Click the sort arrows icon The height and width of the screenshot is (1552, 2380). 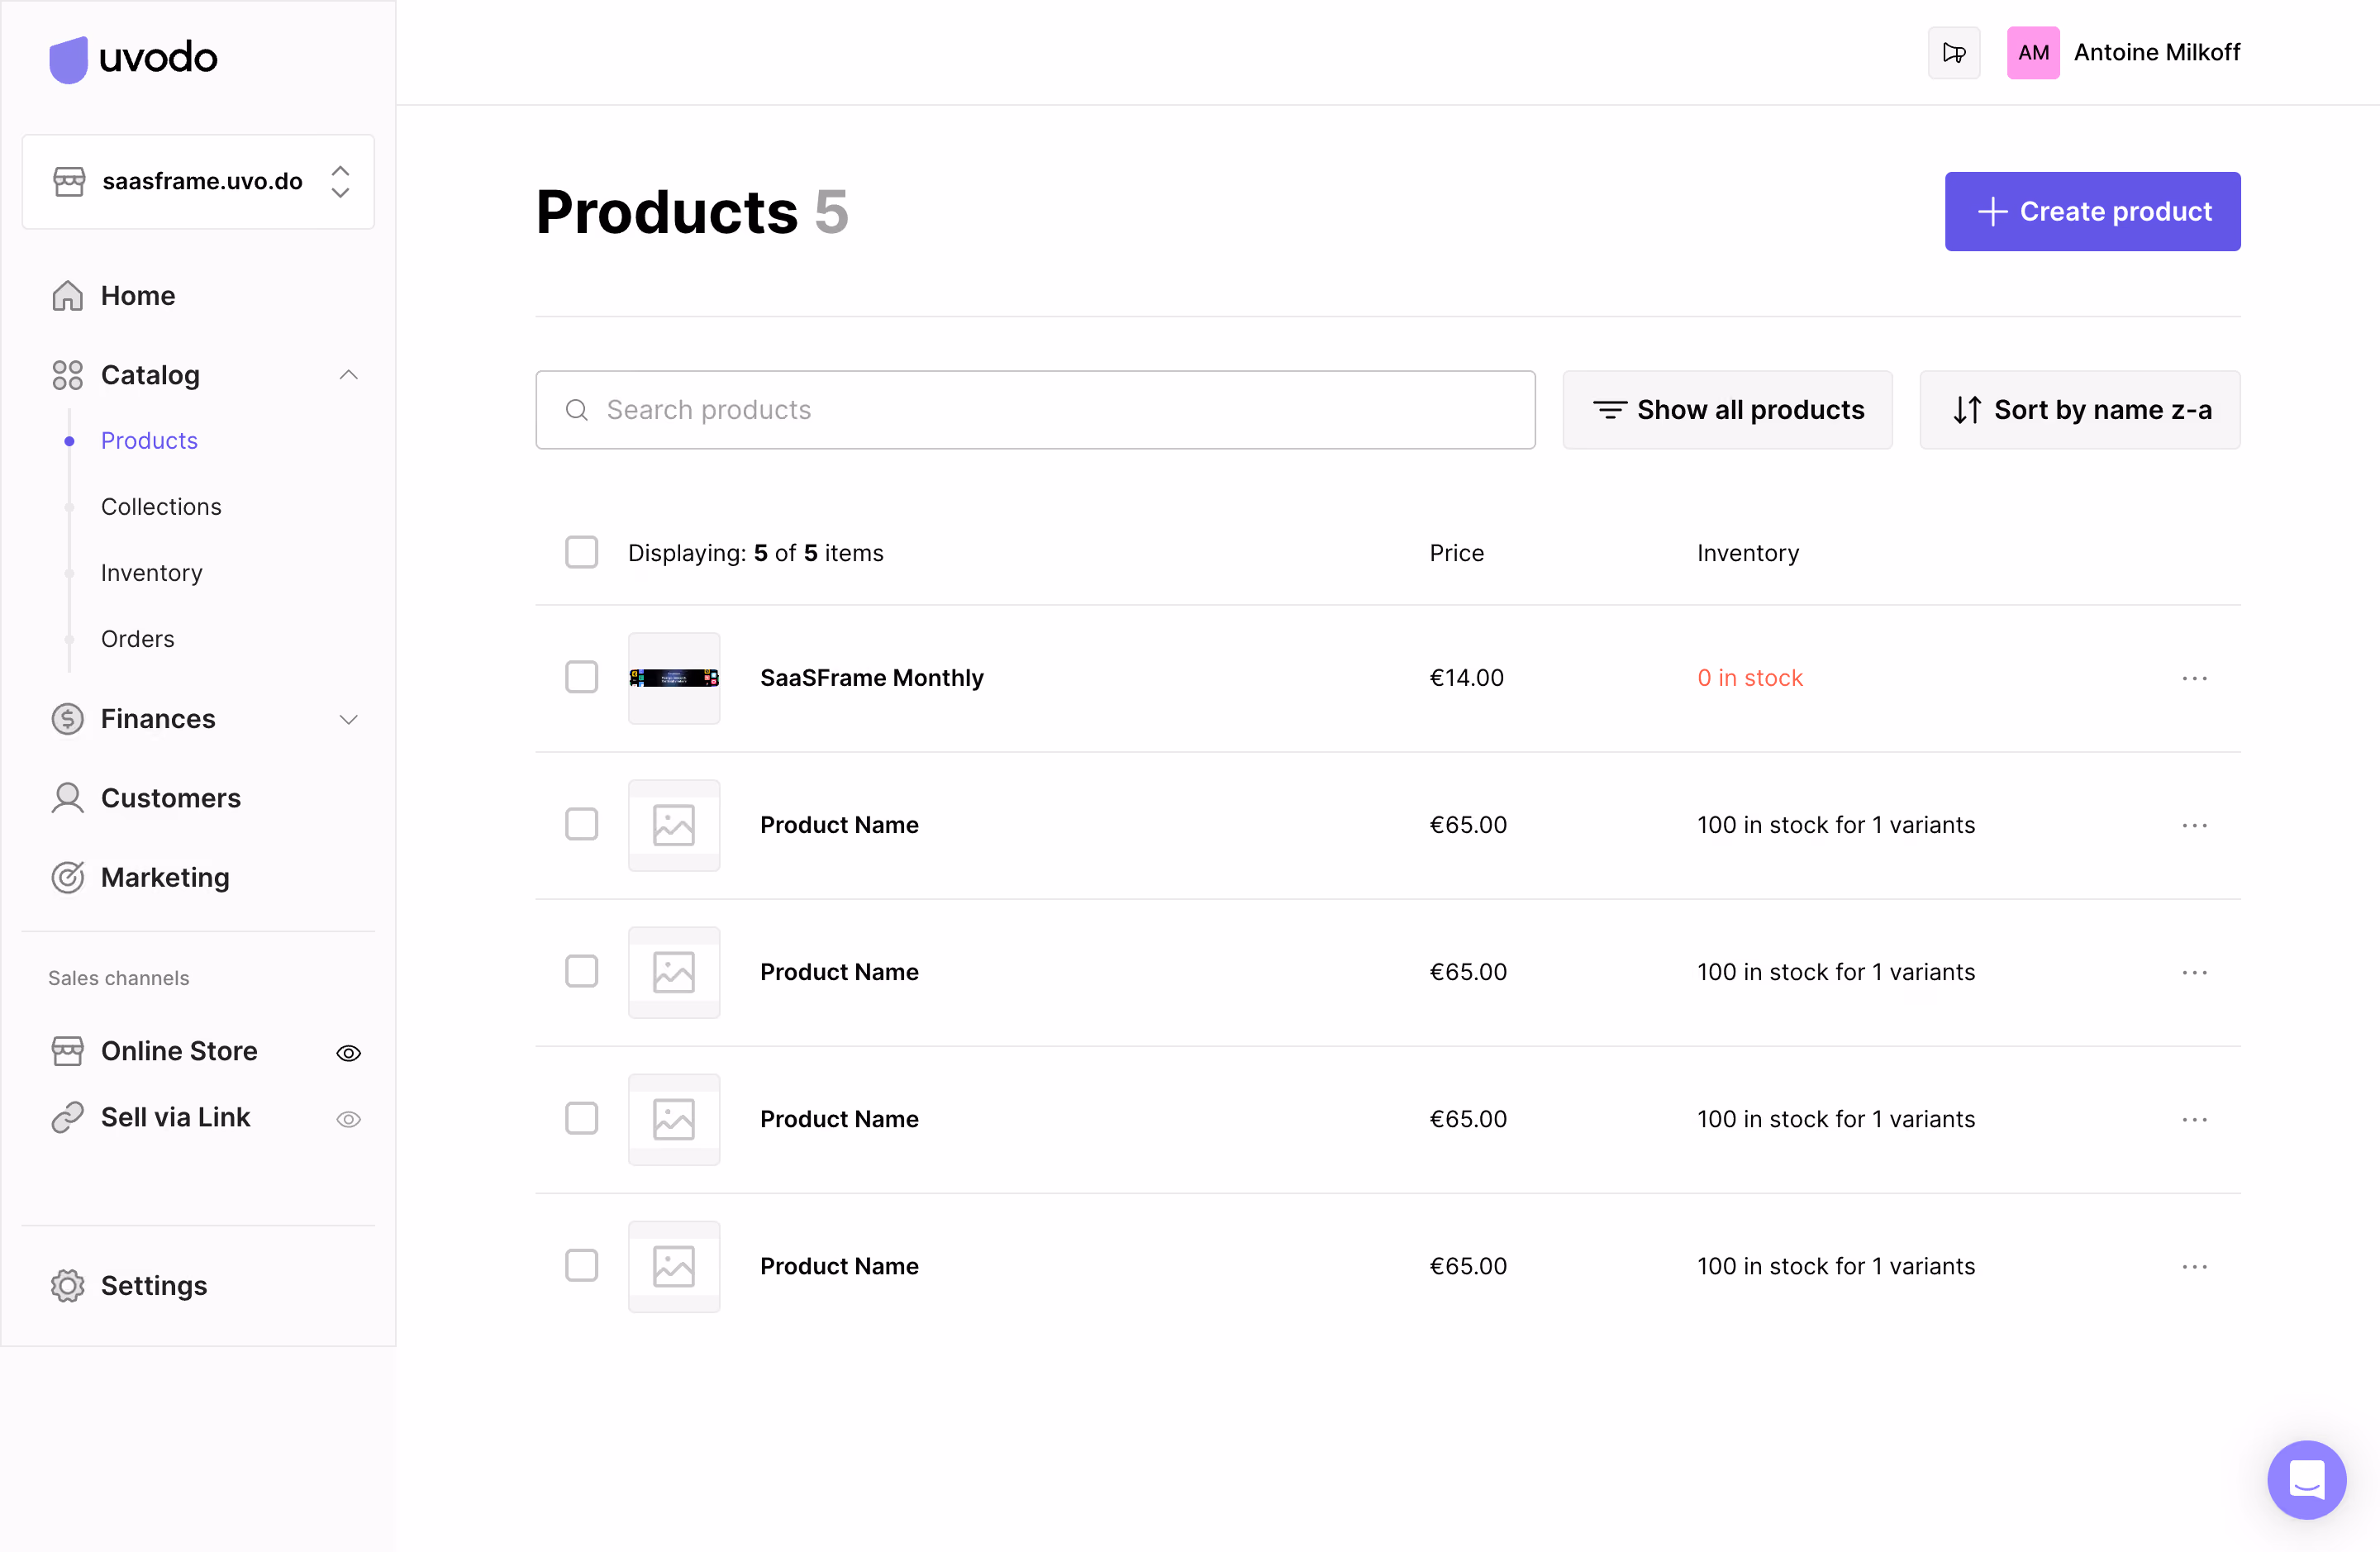point(1966,410)
